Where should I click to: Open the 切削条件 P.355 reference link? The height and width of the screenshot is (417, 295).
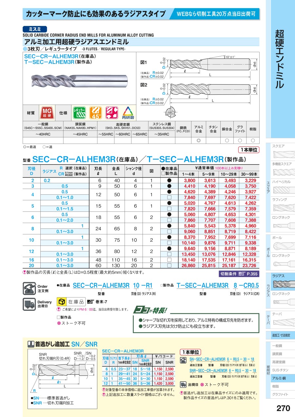tap(239, 274)
